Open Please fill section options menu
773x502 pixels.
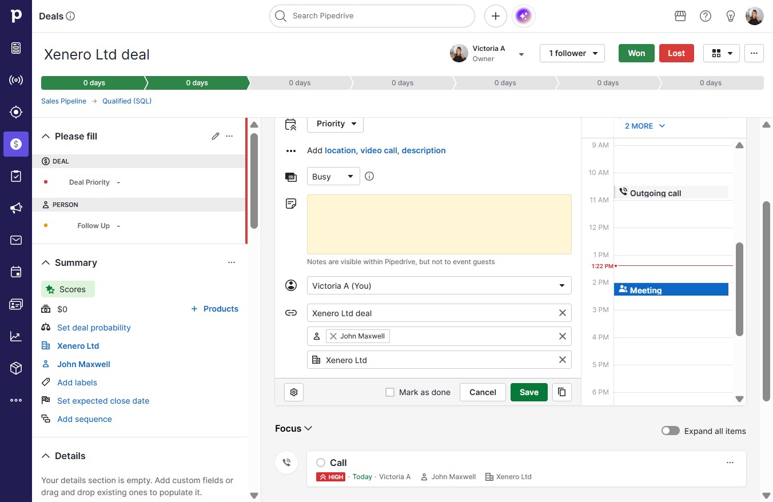click(229, 136)
